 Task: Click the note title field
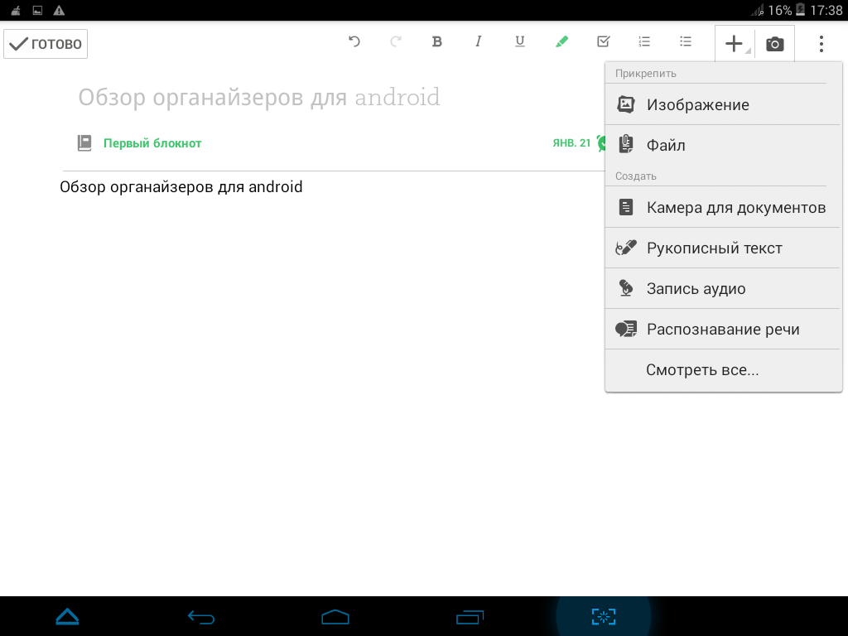pyautogui.click(x=259, y=98)
